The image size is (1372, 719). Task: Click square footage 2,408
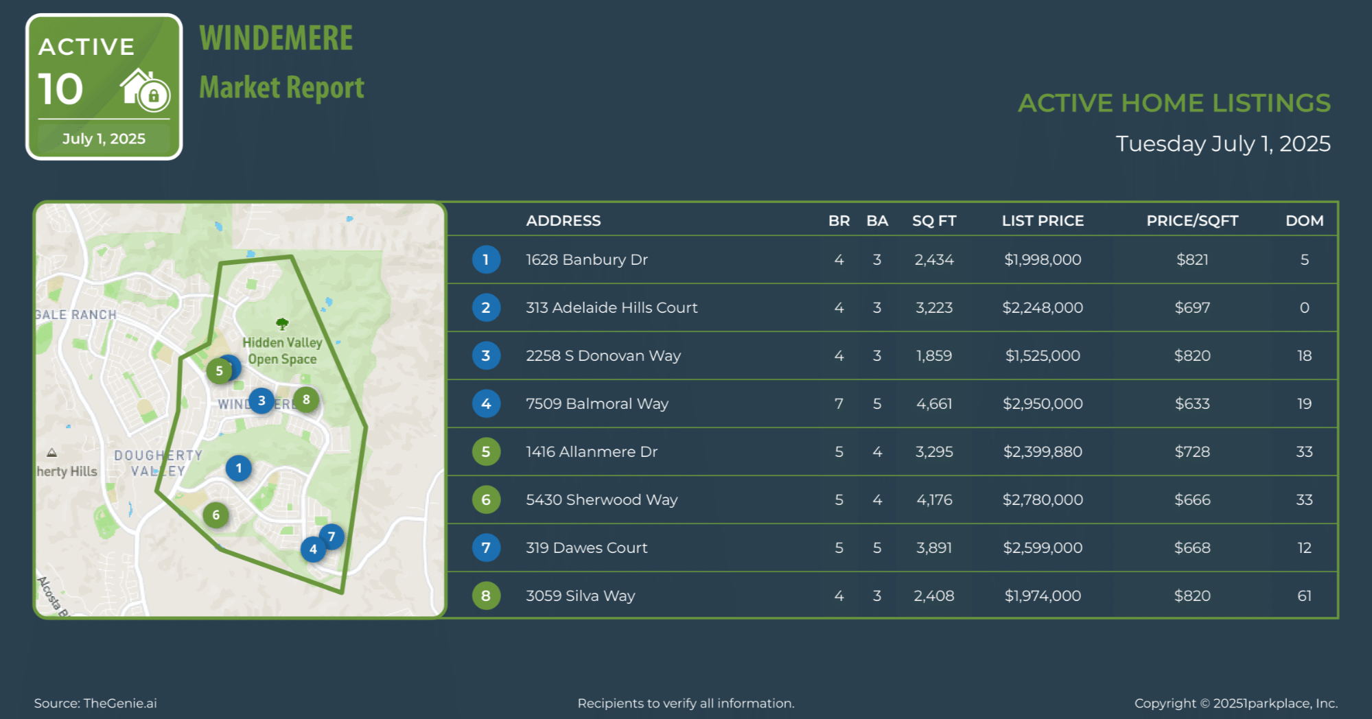click(x=934, y=596)
